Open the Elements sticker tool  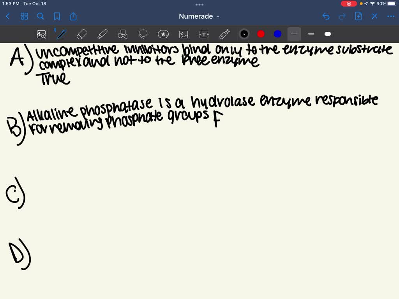point(163,34)
